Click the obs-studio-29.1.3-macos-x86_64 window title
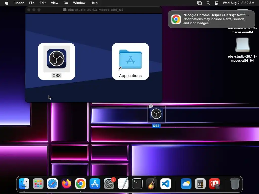Screen dimensions: 259x194 95,10
